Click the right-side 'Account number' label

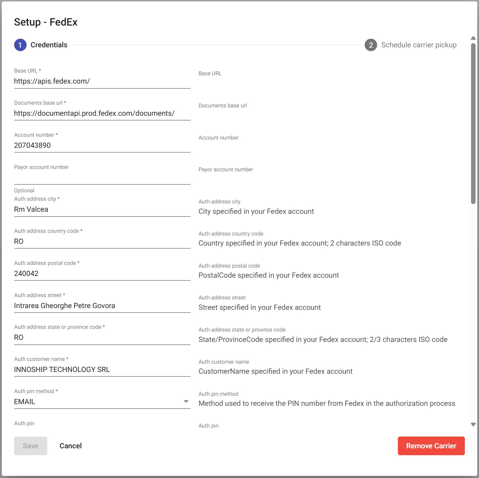(x=219, y=138)
